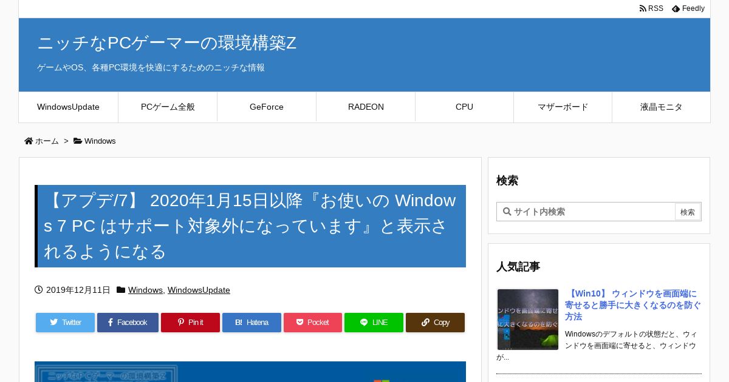The image size is (729, 382).
Task: Copy the article link with Copy
Action: [x=435, y=323]
